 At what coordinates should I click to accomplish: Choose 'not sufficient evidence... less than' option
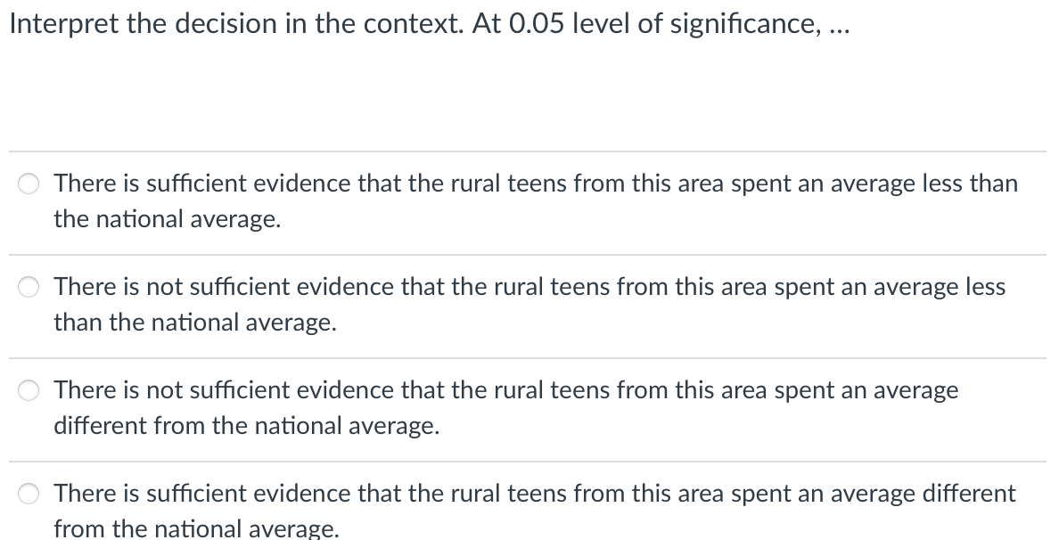pos(29,287)
